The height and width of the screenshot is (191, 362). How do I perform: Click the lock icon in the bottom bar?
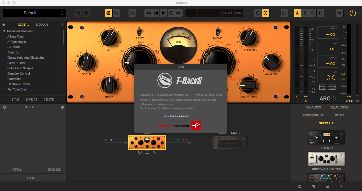point(328,187)
